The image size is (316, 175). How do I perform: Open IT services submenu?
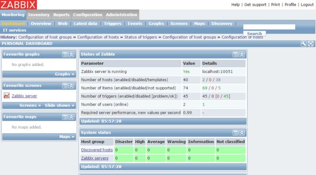tap(15, 30)
